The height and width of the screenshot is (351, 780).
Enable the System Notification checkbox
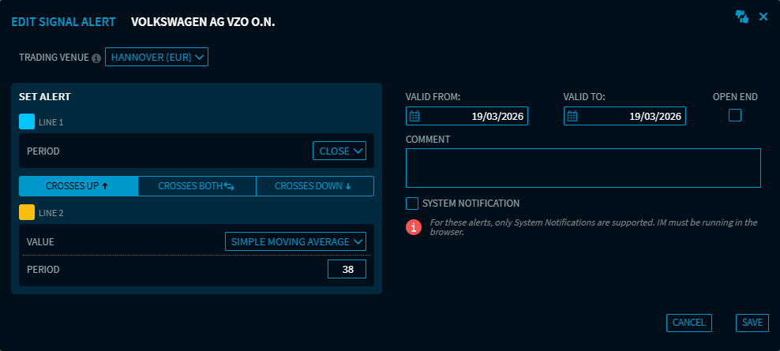[412, 204]
